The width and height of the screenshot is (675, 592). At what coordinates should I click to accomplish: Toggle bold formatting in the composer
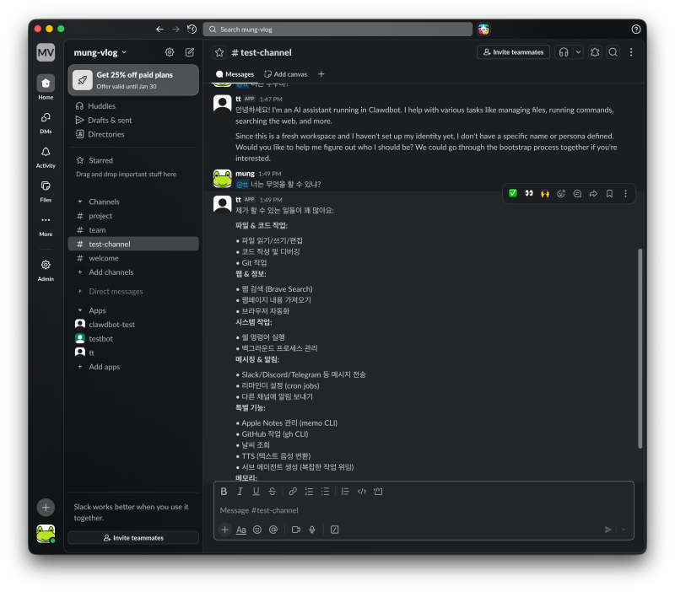click(224, 492)
